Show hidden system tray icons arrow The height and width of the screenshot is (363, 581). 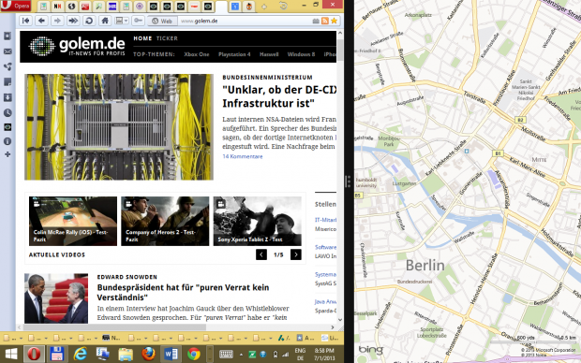click(241, 355)
